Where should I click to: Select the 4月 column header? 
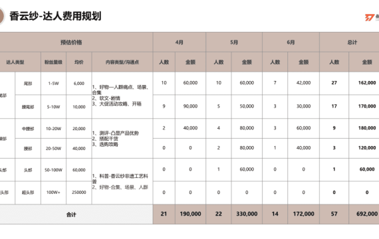180,42
